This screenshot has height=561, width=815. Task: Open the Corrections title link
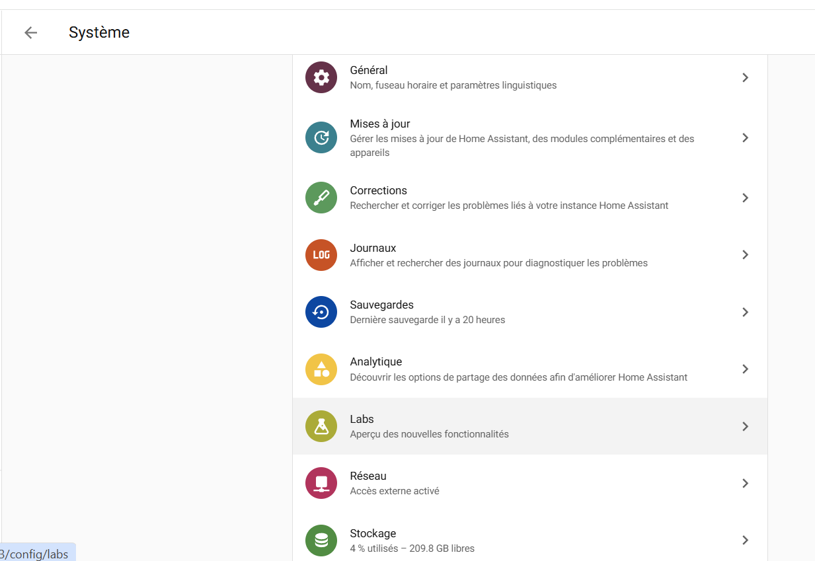click(x=378, y=190)
